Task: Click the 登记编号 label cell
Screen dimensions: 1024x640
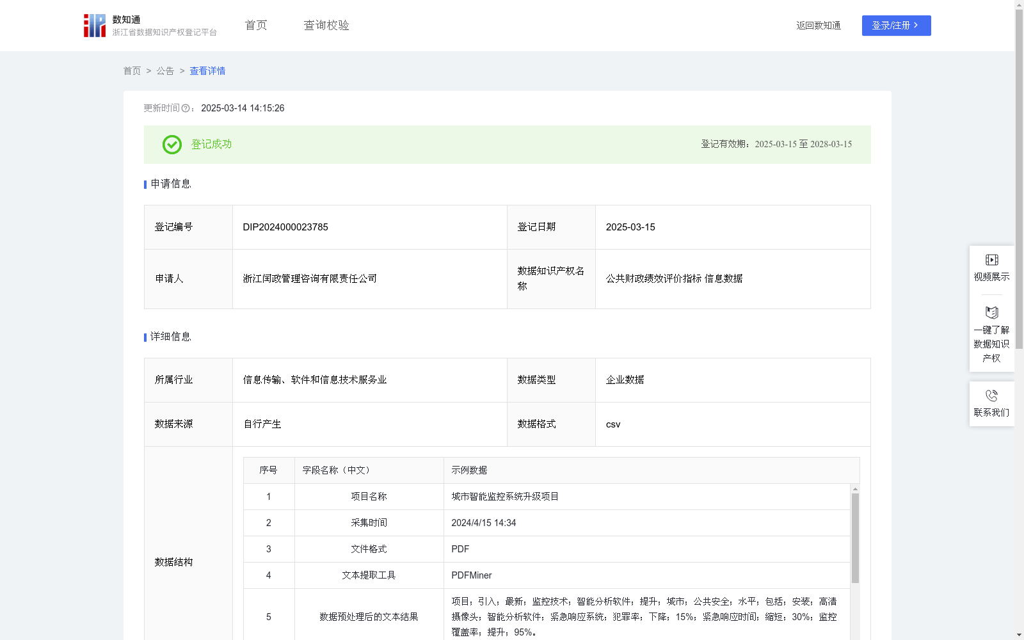Action: click(188, 227)
